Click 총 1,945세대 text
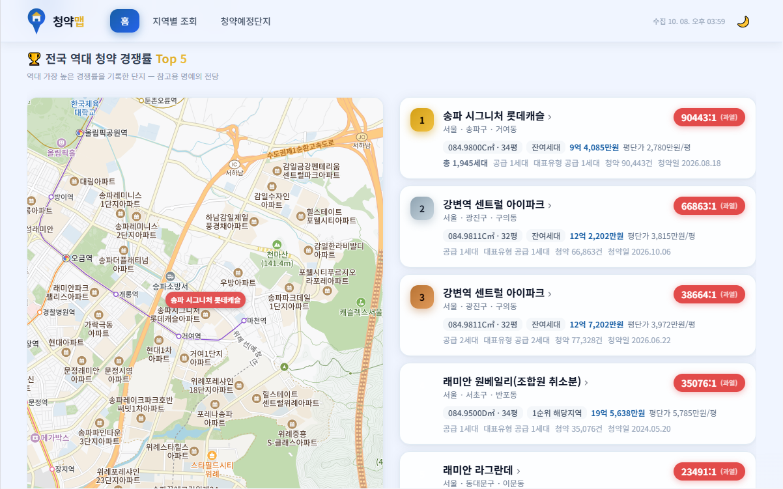 pyautogui.click(x=465, y=163)
